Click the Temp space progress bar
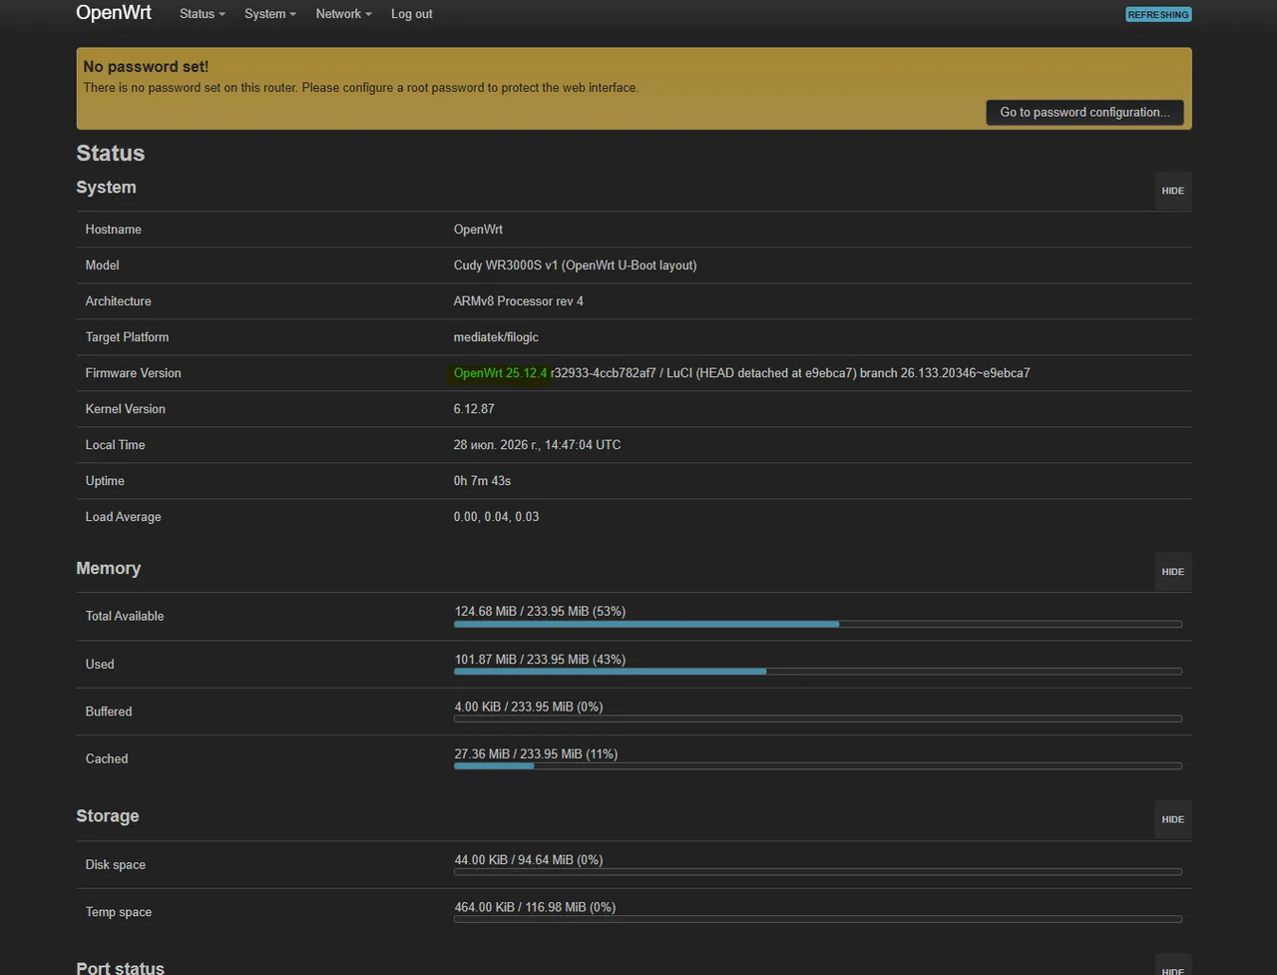Image resolution: width=1277 pixels, height=975 pixels. pyautogui.click(x=818, y=919)
